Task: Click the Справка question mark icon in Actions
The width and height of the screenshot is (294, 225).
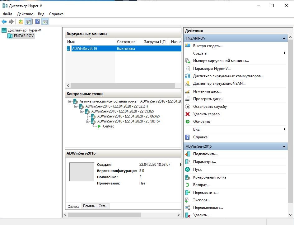Action: tap(188, 137)
